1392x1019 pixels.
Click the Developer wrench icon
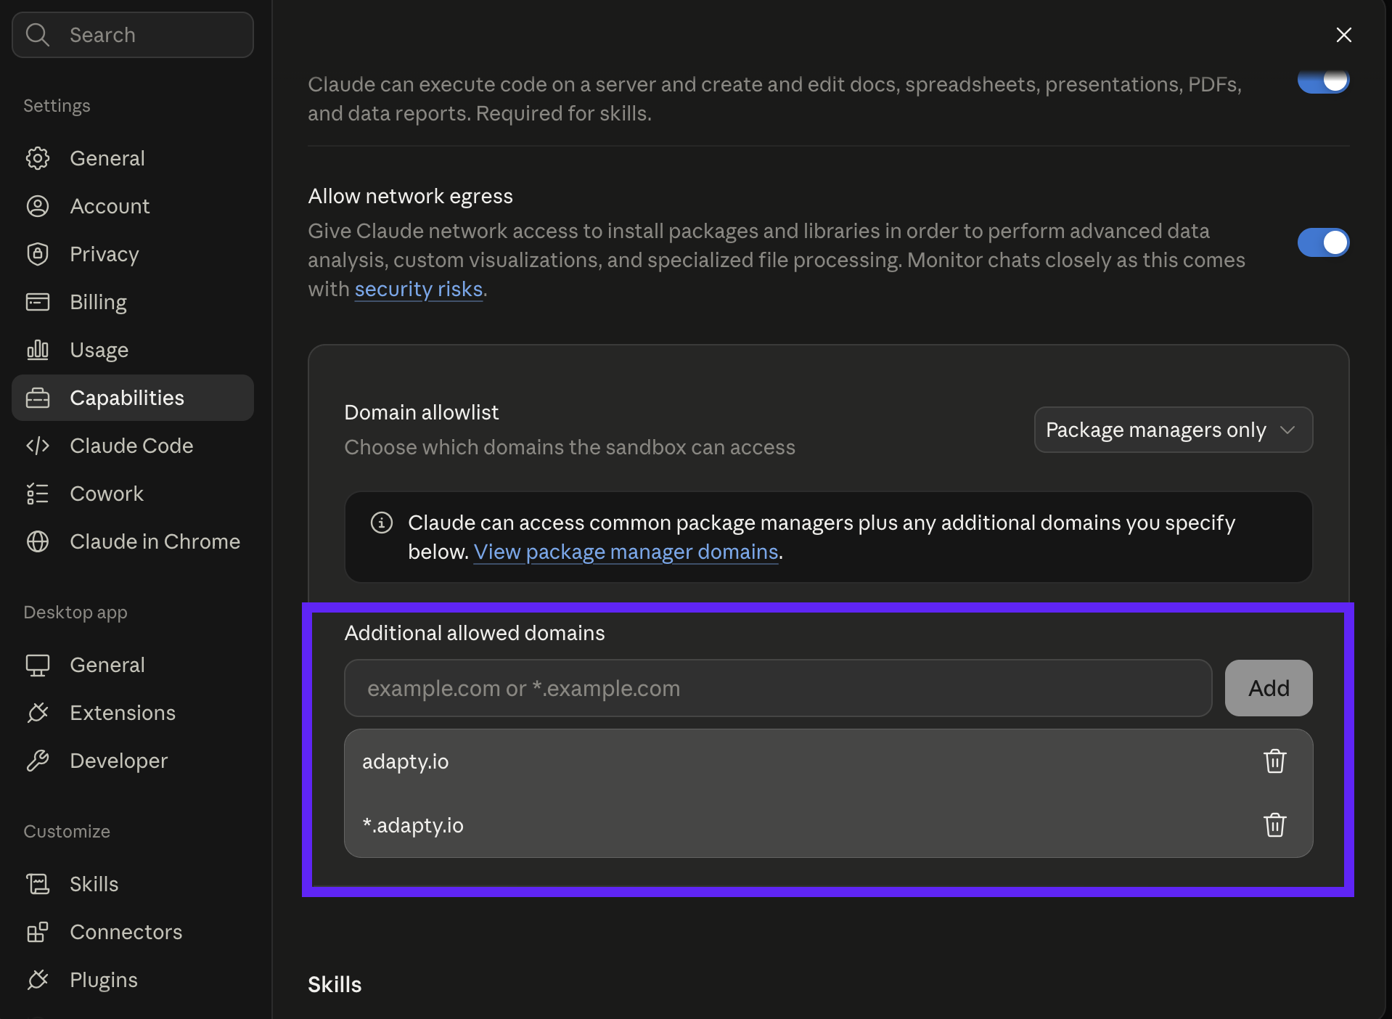pos(38,761)
